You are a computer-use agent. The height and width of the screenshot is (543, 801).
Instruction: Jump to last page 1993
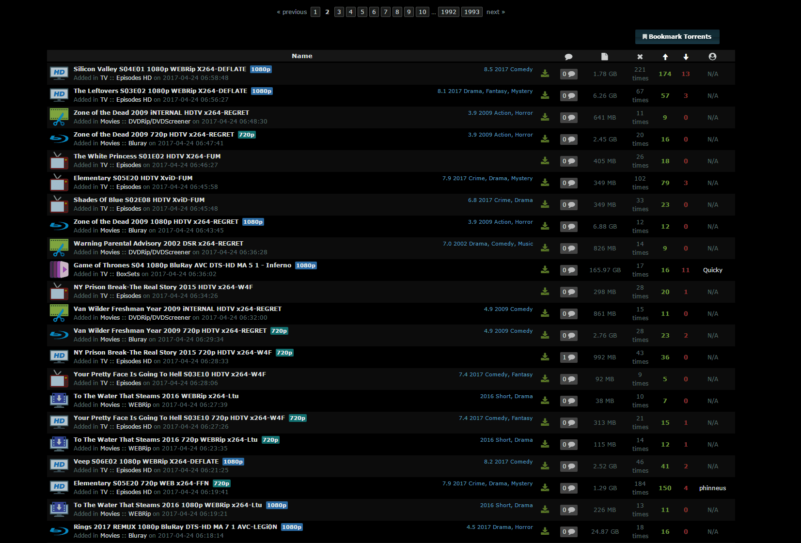(472, 12)
